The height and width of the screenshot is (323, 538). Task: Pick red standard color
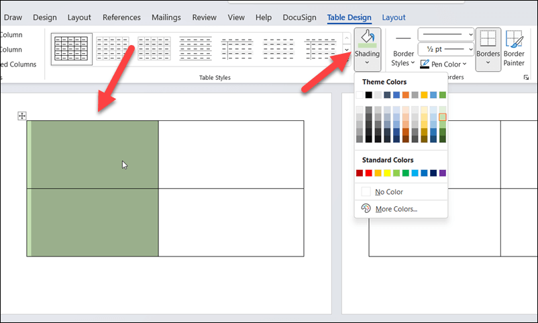point(368,173)
